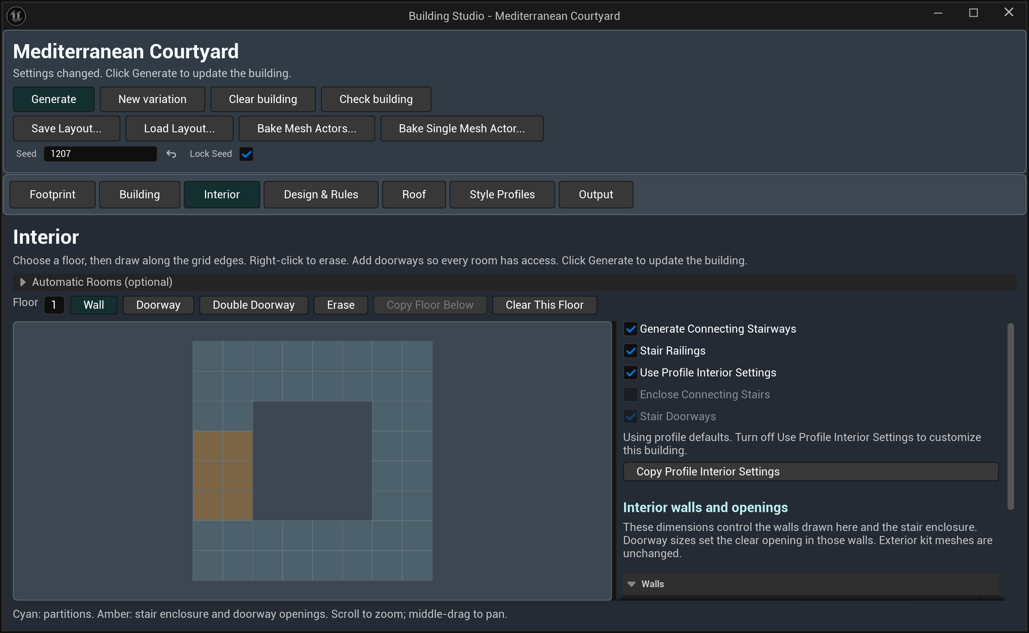The height and width of the screenshot is (633, 1029).
Task: Click the 'Interior walls and openings' heading
Action: (705, 507)
